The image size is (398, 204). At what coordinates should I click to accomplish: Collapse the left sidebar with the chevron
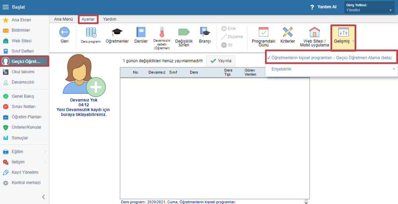click(x=43, y=196)
